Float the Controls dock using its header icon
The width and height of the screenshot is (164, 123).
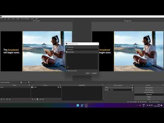163,85
